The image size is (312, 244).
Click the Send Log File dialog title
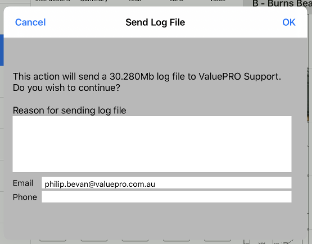pyautogui.click(x=155, y=22)
